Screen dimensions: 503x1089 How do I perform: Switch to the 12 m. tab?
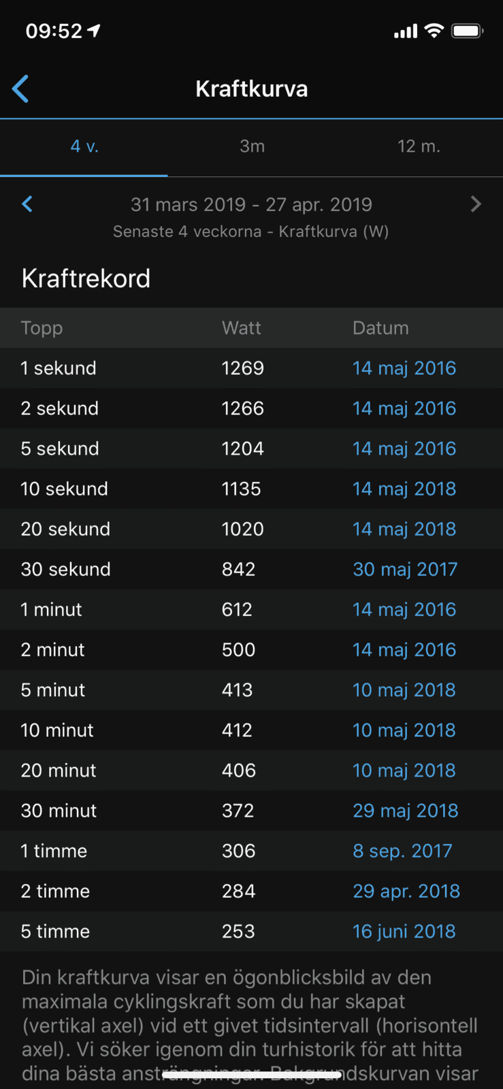coord(419,146)
